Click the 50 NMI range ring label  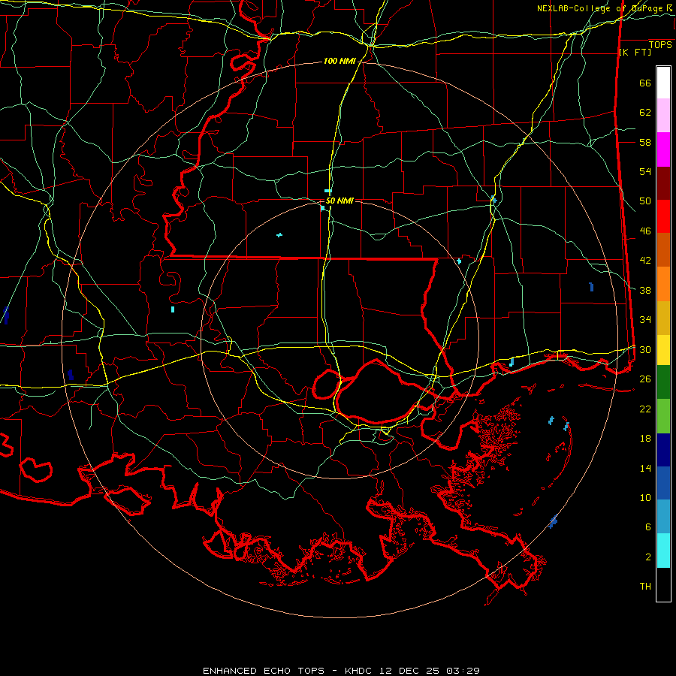340,201
